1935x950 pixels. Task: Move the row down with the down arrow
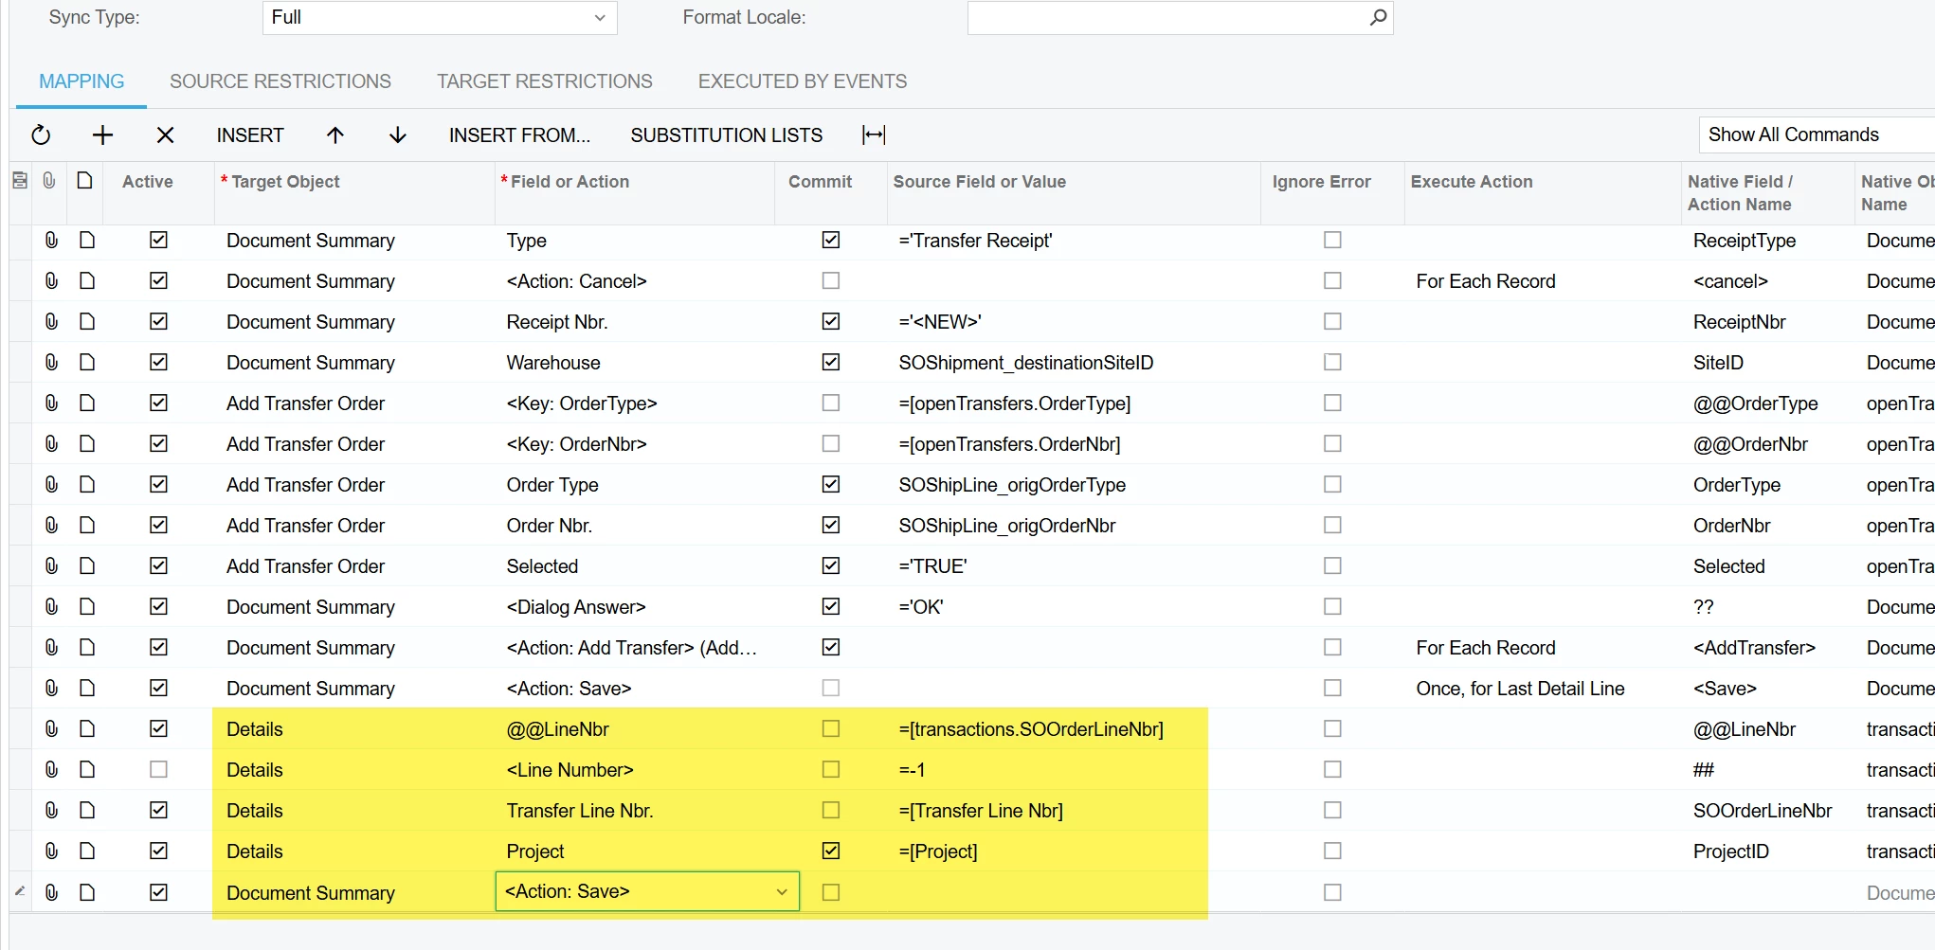pos(398,135)
